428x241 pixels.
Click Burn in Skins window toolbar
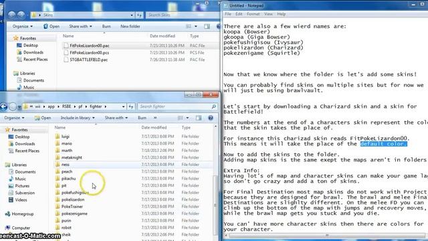(106, 26)
